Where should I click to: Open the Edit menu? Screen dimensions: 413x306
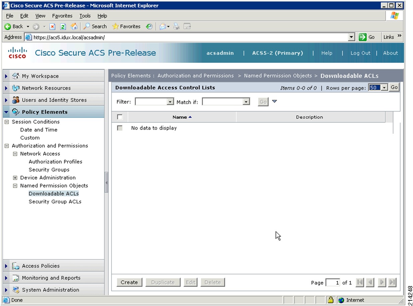(x=24, y=16)
